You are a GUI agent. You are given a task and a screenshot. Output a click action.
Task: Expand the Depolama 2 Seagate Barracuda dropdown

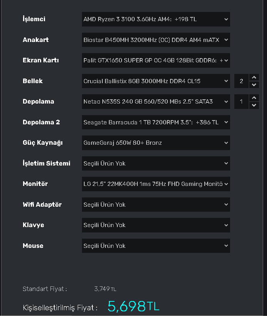coord(155,122)
